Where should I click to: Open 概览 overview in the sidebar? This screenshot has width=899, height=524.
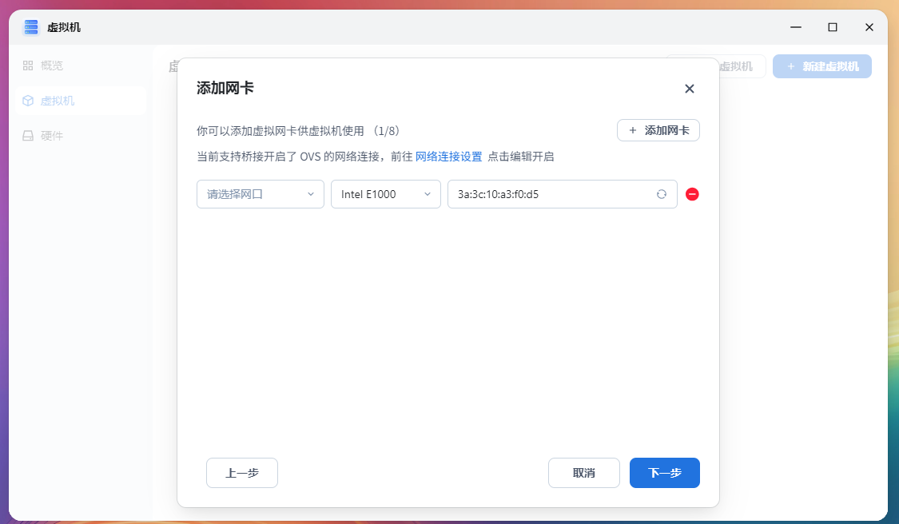pyautogui.click(x=51, y=65)
